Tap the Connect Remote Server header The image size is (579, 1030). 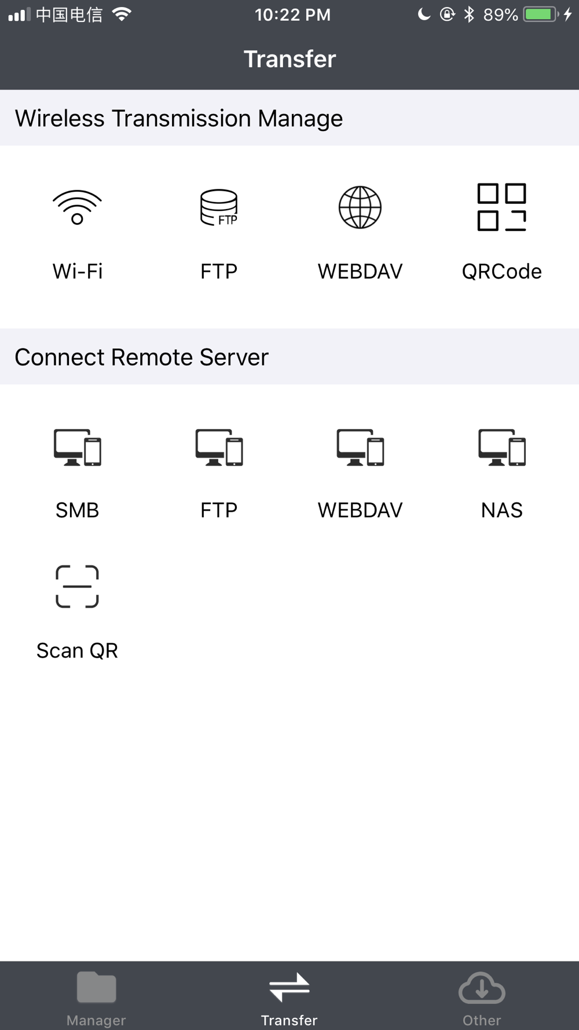pyautogui.click(x=141, y=357)
